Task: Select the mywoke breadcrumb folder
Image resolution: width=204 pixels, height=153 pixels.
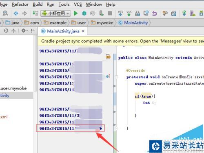Action: (x=102, y=23)
